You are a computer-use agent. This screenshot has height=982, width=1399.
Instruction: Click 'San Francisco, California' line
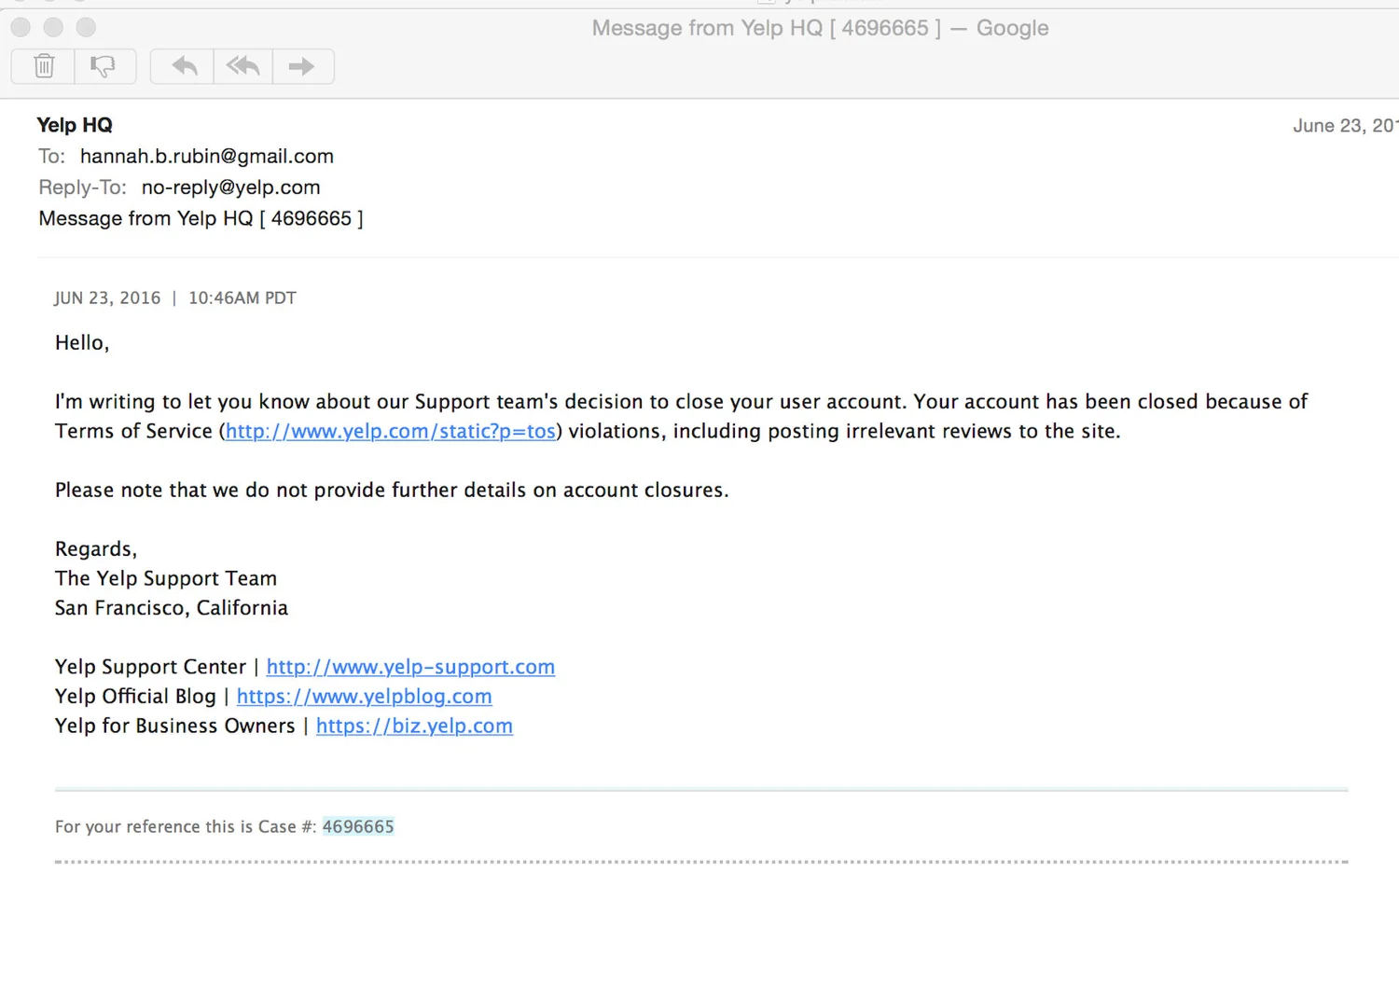[x=172, y=608]
